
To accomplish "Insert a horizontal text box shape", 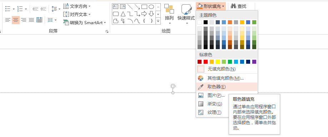I will point(116,6).
